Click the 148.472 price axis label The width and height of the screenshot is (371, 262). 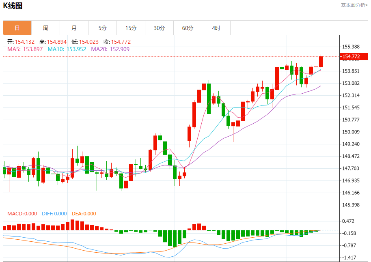coord(351,156)
